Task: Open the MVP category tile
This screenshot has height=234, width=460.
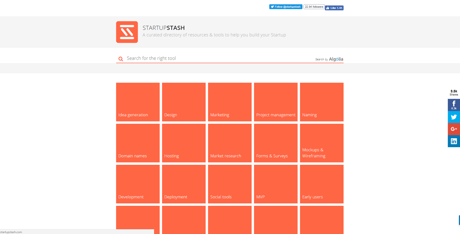Action: [x=276, y=184]
